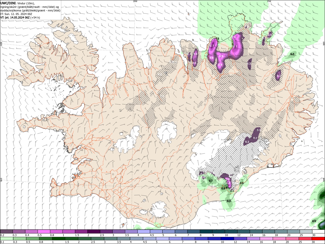
Task: Click the '0.4' label on the snow legend
Action: 27,235
